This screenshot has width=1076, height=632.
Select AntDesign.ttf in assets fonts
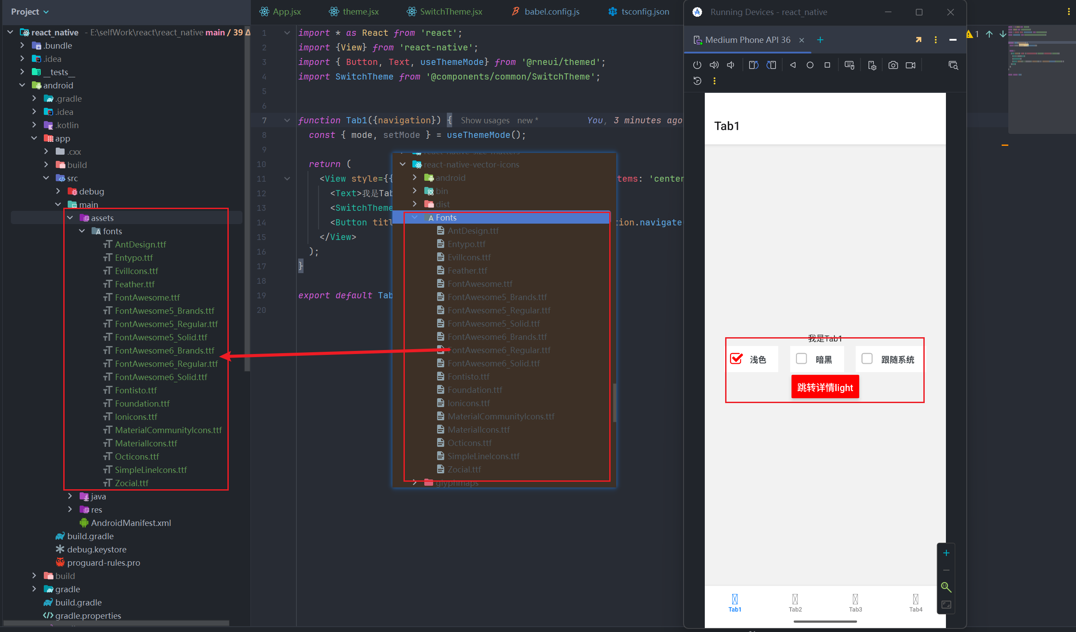coord(140,244)
